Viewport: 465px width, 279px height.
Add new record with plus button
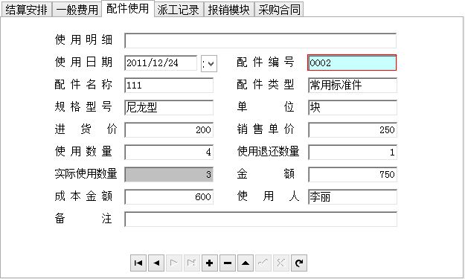210,263
